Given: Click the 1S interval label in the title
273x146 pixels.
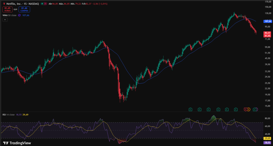Looking at the screenshot, I should [x=25, y=4].
